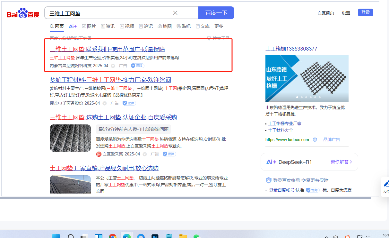Click source name 内蒙古昌迎诚网络科技

tap(71, 66)
